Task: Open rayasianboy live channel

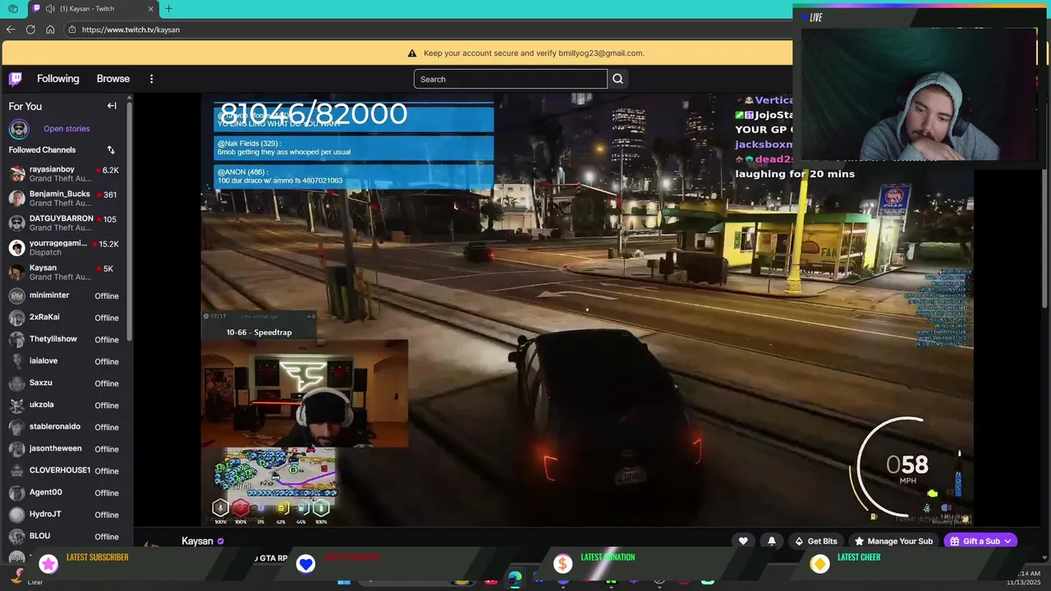Action: (x=64, y=174)
